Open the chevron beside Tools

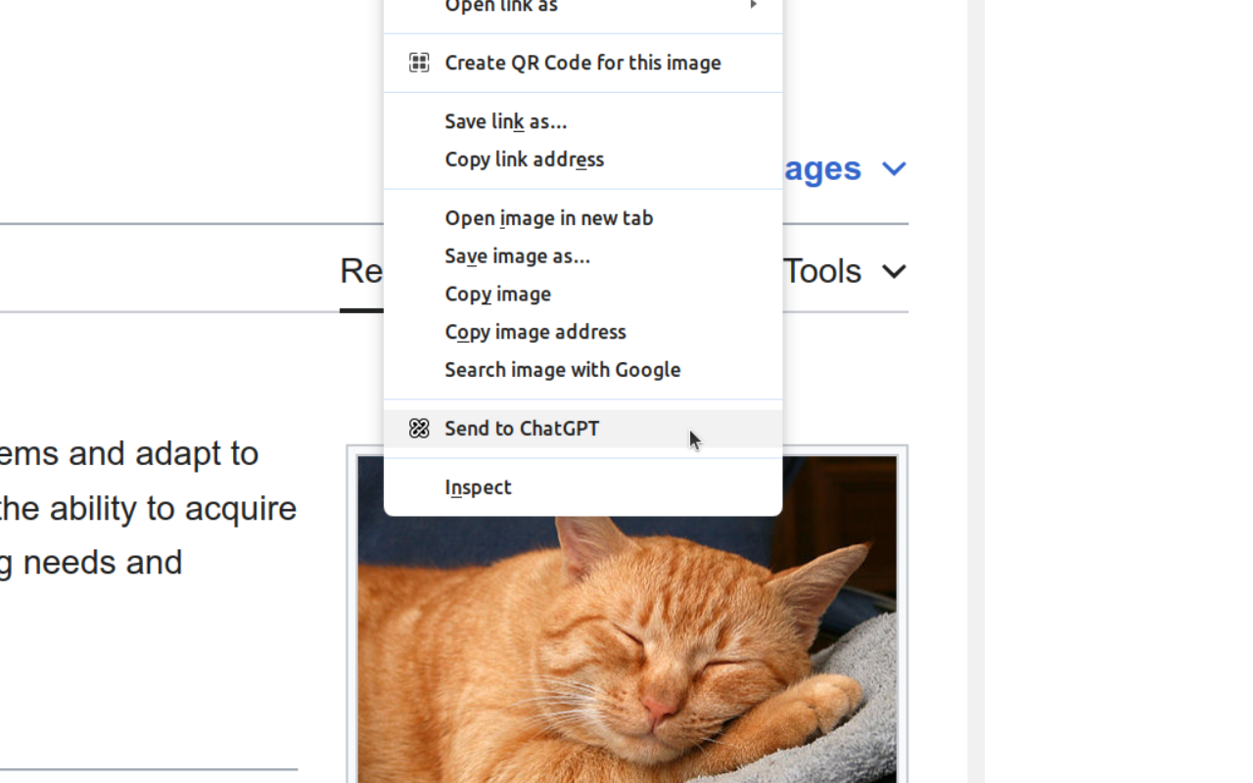[x=894, y=272]
